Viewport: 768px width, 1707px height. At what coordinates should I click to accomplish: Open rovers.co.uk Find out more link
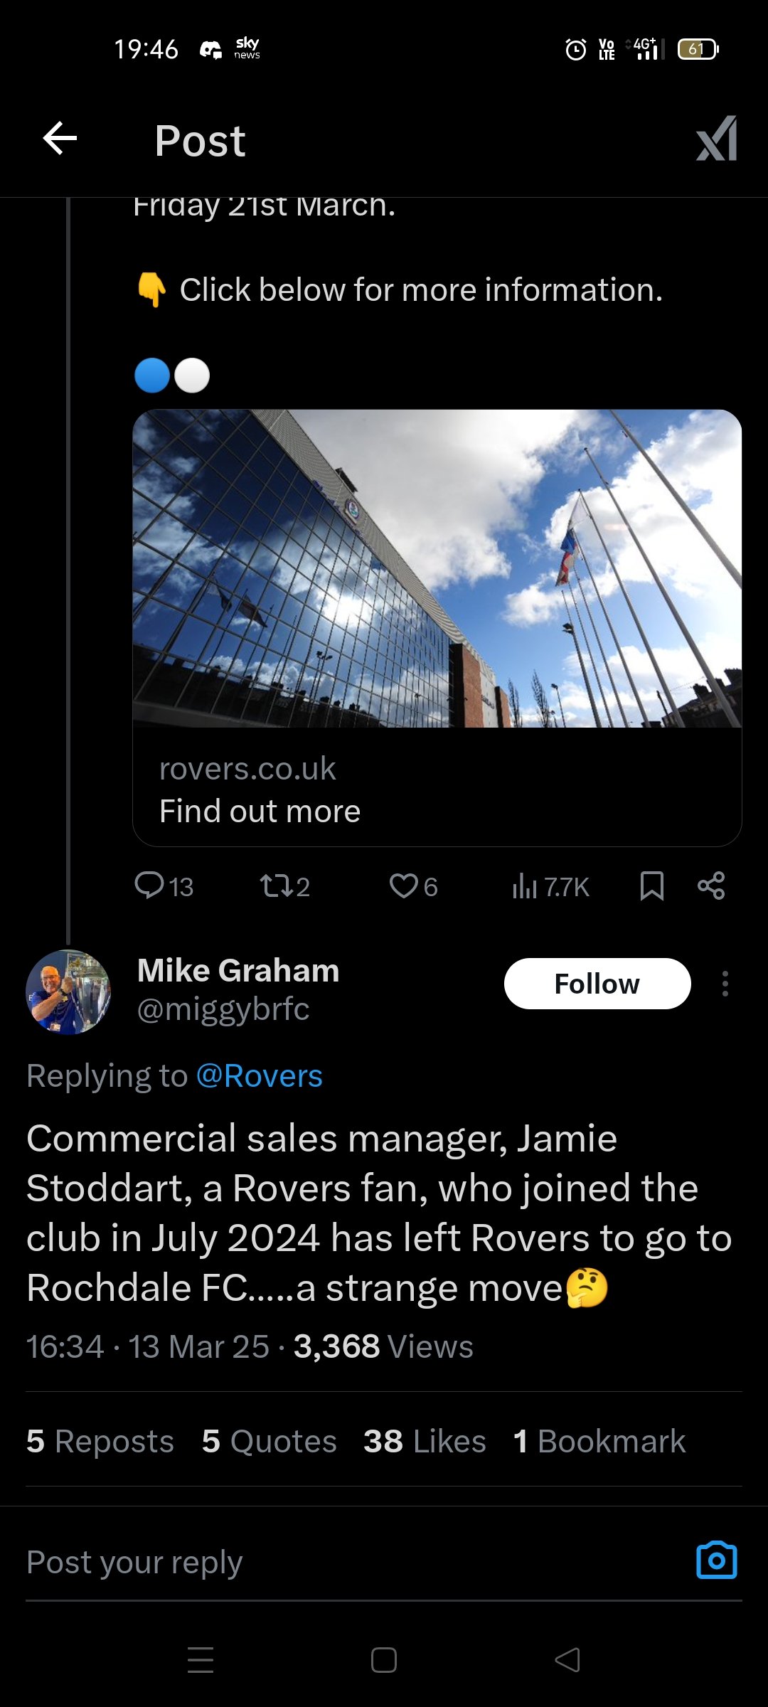click(260, 791)
